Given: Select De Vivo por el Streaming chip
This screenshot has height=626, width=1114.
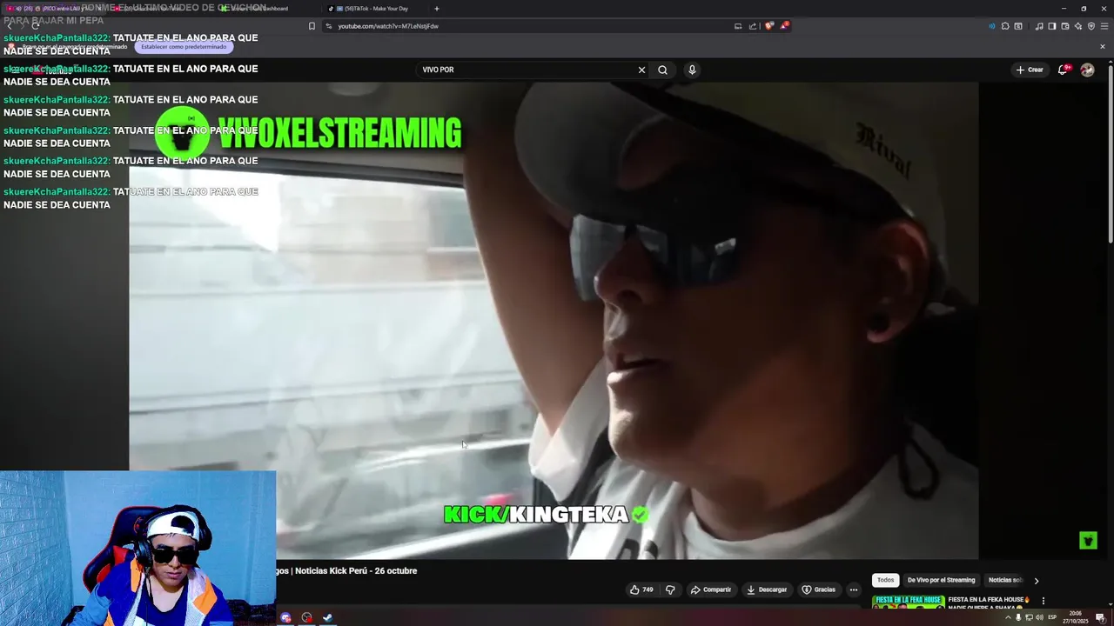Looking at the screenshot, I should tap(941, 580).
